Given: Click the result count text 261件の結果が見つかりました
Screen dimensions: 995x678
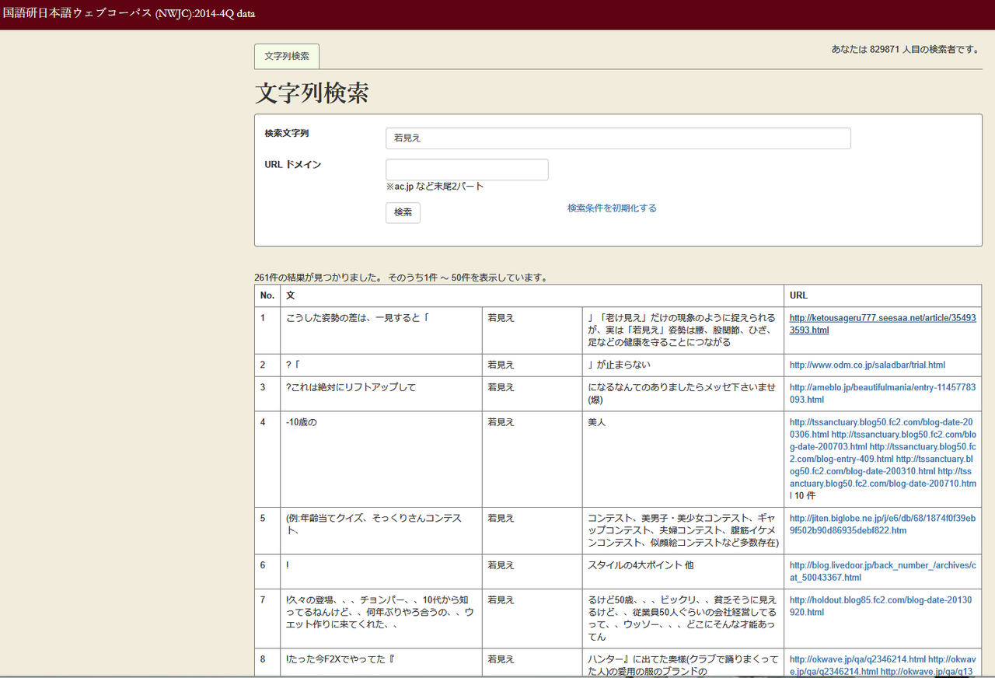Looking at the screenshot, I should point(319,278).
